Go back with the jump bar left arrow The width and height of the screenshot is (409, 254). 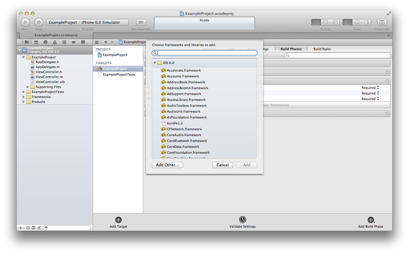pos(105,42)
